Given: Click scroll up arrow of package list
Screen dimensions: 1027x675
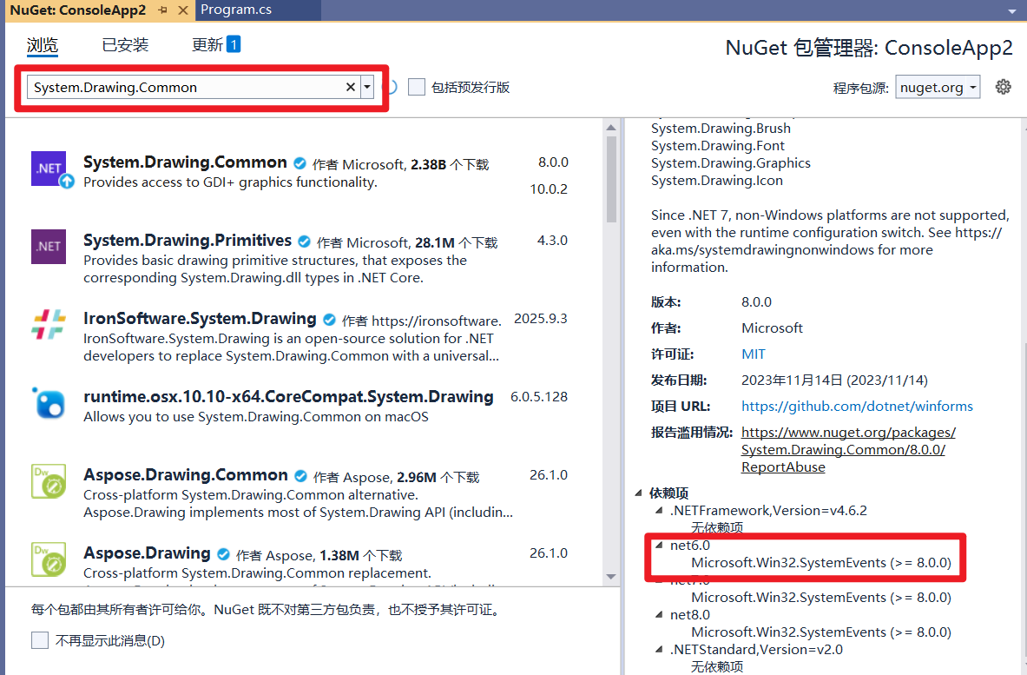Looking at the screenshot, I should coord(611,127).
